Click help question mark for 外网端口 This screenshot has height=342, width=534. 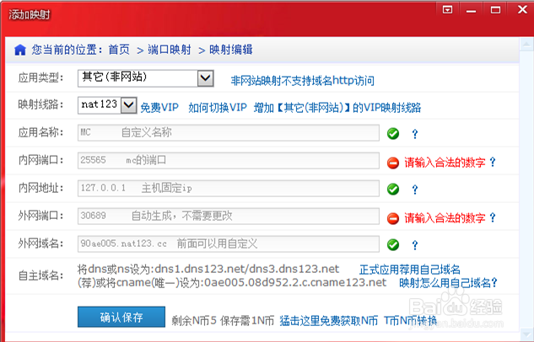click(x=493, y=217)
